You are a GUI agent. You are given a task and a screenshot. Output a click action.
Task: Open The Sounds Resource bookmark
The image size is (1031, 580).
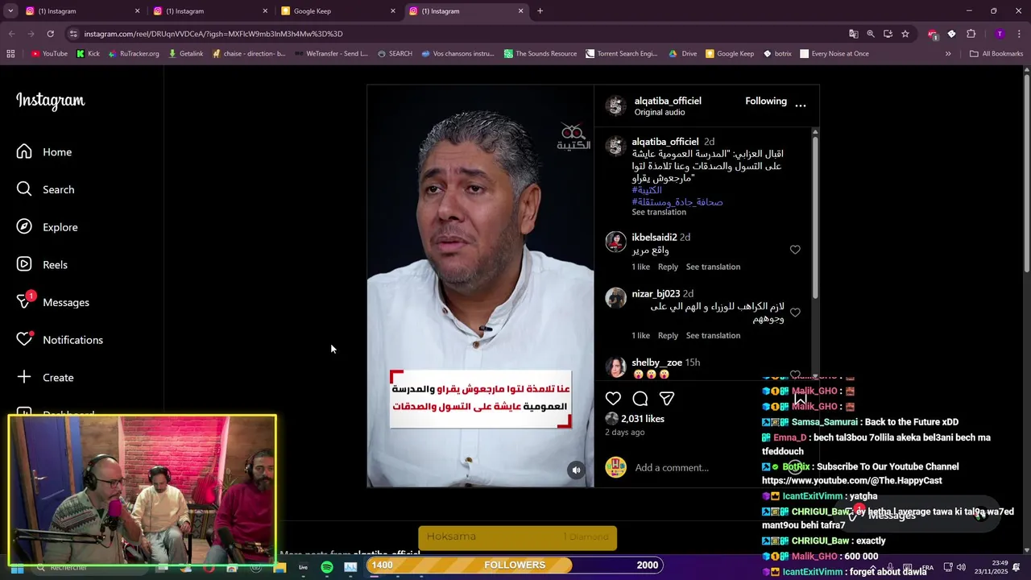[x=540, y=54]
